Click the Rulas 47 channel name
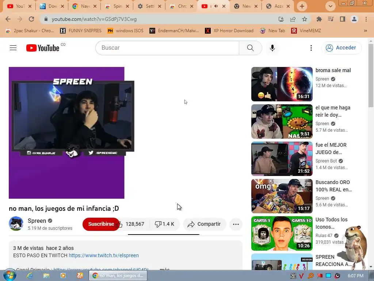This screenshot has width=374, height=281. [324, 236]
